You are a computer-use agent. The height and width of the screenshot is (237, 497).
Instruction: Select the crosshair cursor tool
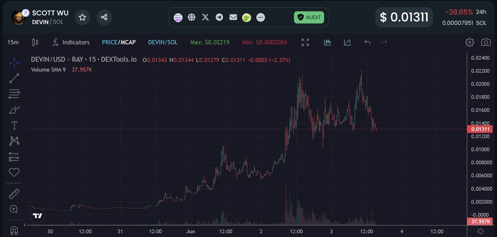point(14,63)
